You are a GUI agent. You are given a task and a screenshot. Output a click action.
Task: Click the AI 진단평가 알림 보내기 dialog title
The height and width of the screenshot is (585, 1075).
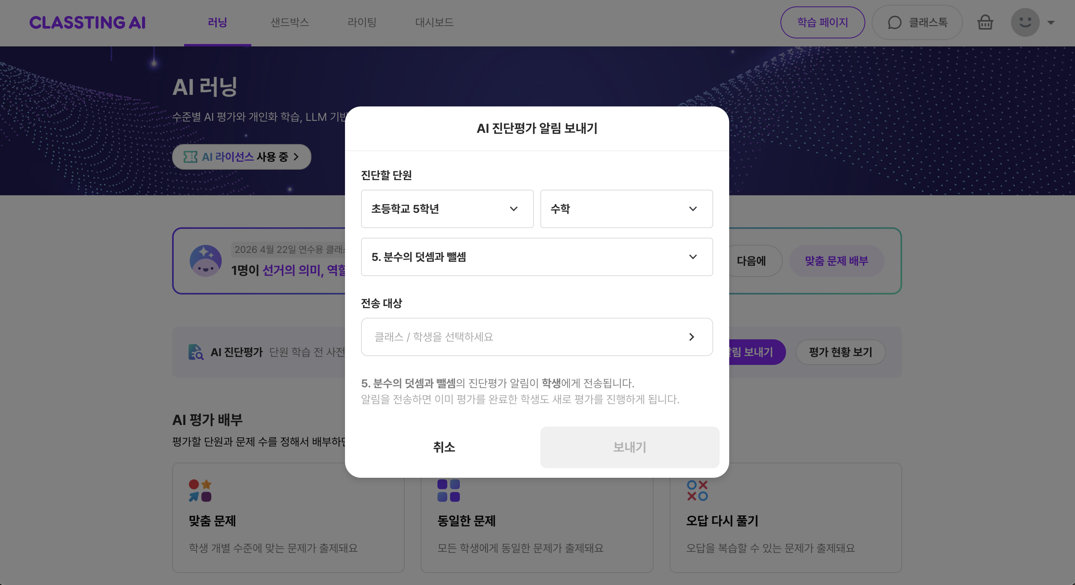click(537, 128)
